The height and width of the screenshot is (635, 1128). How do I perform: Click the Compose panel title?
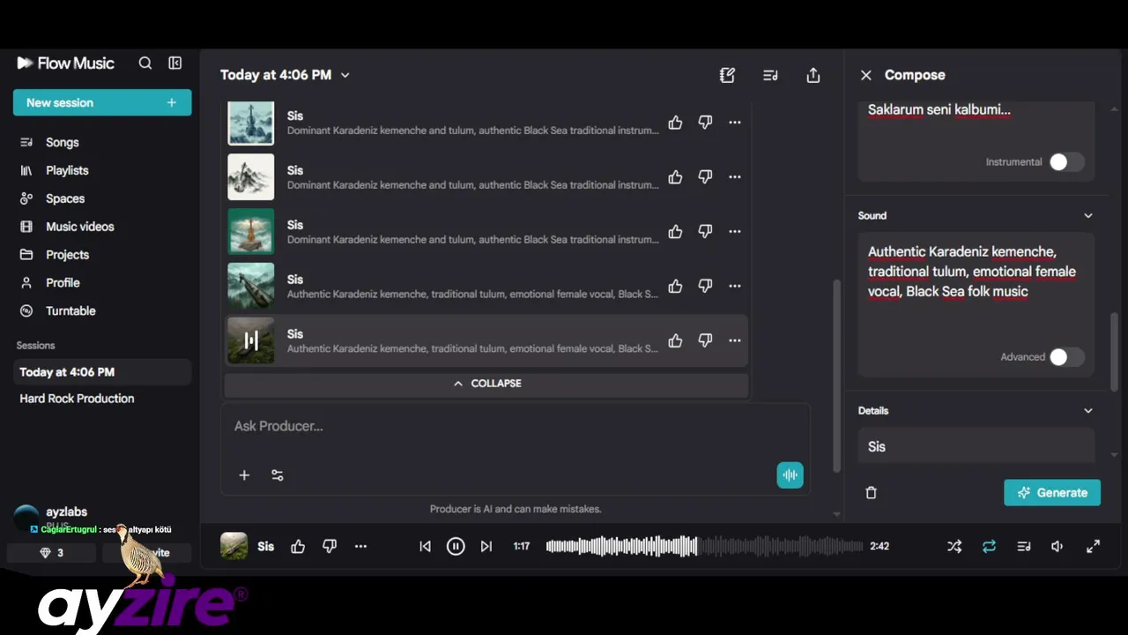click(915, 75)
